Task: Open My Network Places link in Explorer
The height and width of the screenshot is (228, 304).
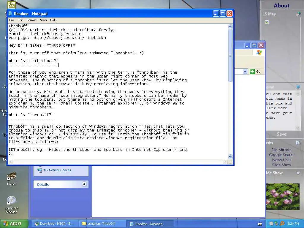Action: 57,170
